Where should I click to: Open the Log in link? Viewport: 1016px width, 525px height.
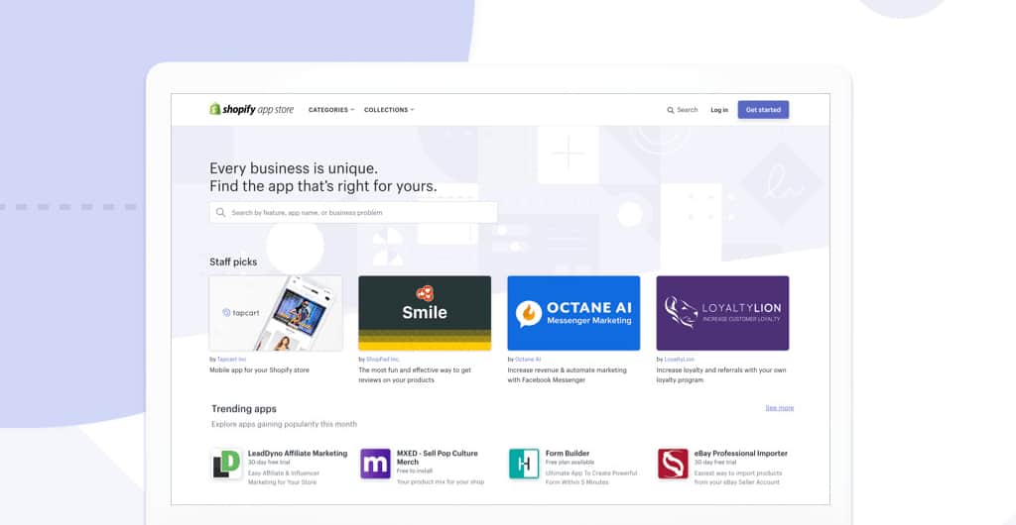pos(719,110)
